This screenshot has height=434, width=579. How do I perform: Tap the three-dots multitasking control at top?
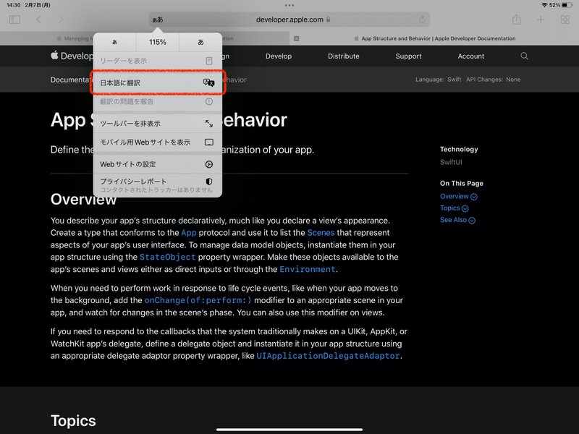point(289,5)
